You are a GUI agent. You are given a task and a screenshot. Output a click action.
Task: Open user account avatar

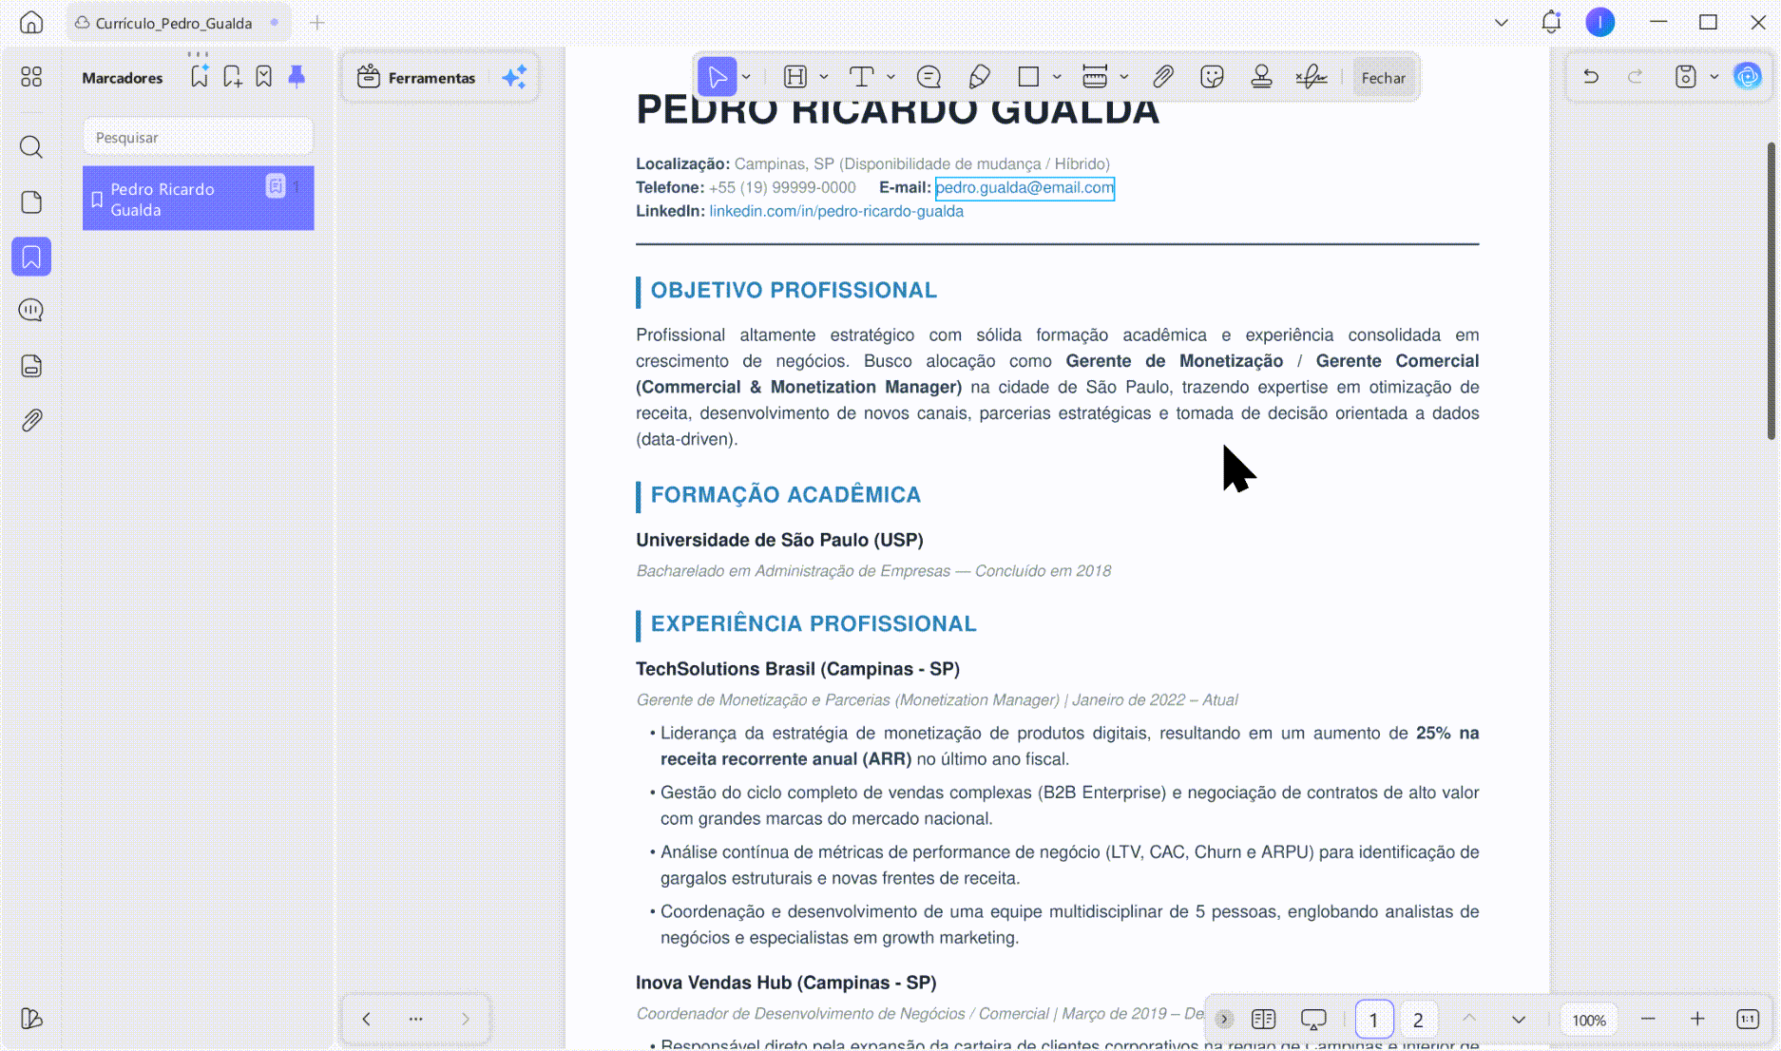(1600, 22)
